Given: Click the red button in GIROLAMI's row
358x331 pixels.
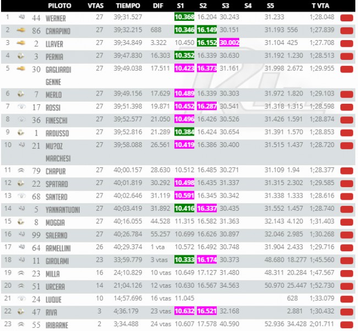Looking at the screenshot, I should pyautogui.click(x=346, y=261).
